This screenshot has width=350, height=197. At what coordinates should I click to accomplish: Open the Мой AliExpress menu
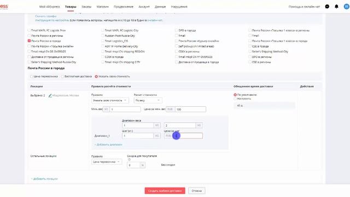pyautogui.click(x=50, y=7)
